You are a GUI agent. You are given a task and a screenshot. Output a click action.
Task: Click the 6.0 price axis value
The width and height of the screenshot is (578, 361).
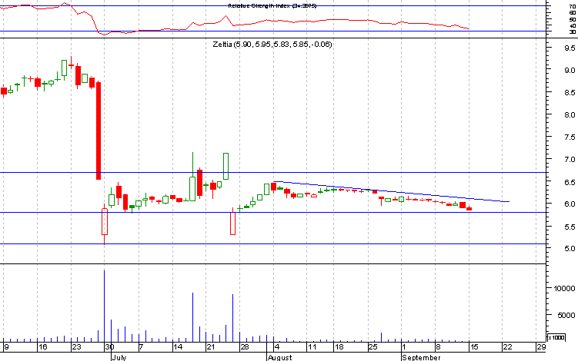pos(570,204)
